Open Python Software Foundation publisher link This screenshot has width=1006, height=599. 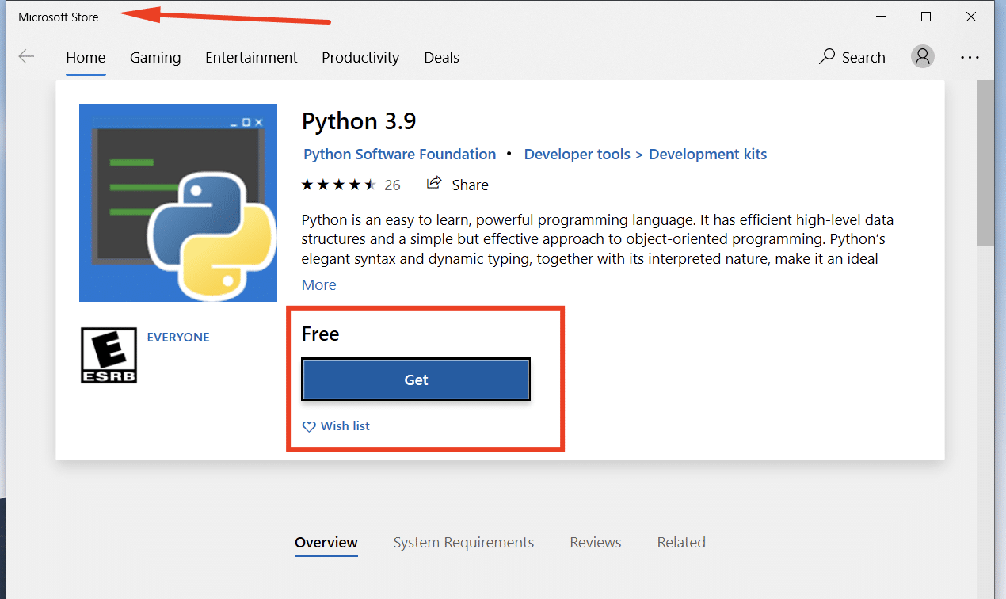point(400,155)
